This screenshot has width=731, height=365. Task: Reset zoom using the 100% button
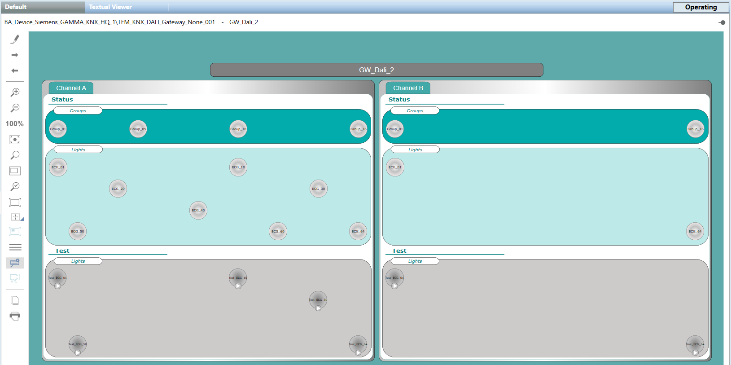point(14,123)
